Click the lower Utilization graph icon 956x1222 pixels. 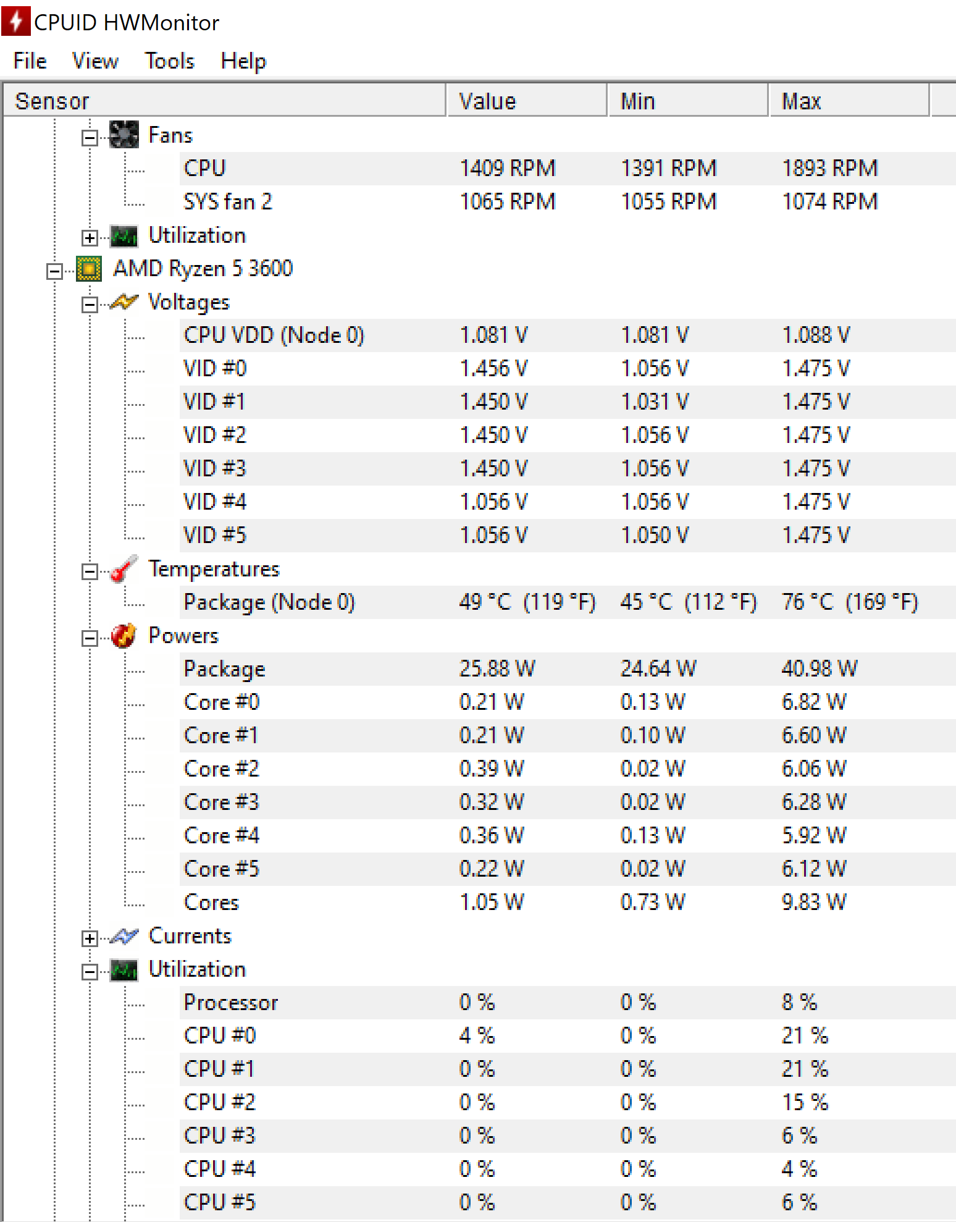pyautogui.click(x=124, y=970)
